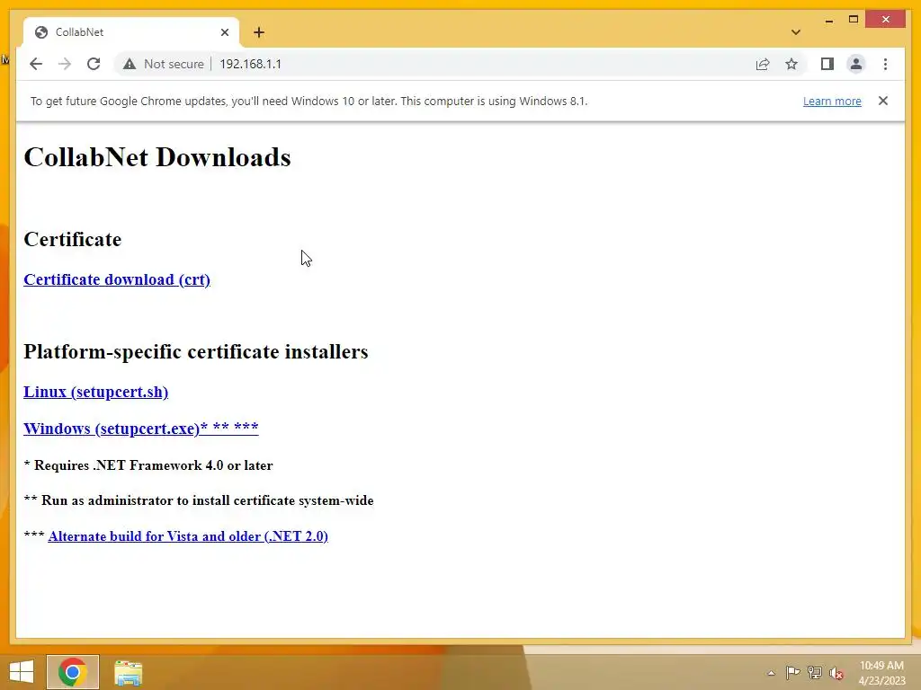921x690 pixels.
Task: Click the muted volume tray icon
Action: tap(836, 674)
